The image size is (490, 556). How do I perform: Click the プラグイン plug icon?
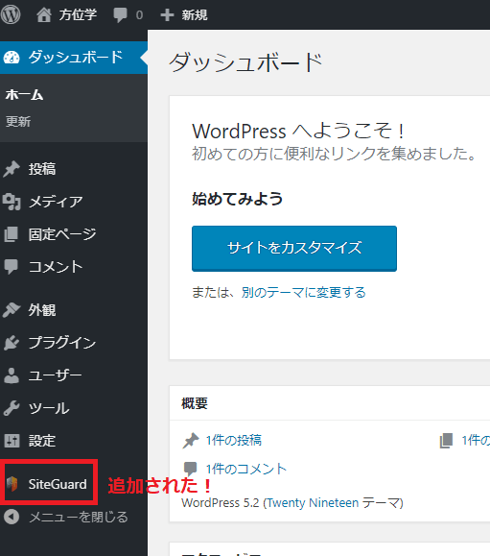tap(12, 343)
